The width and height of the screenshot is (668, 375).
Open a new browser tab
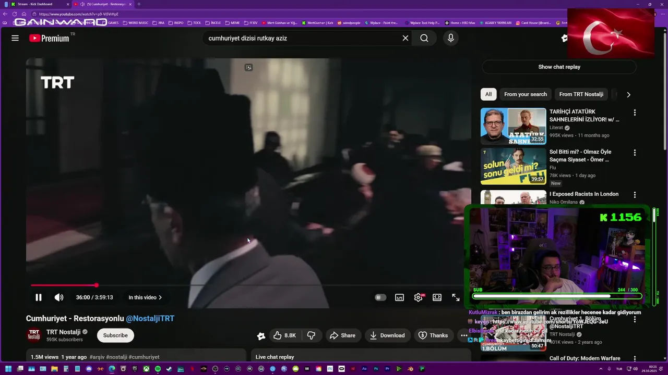(139, 4)
